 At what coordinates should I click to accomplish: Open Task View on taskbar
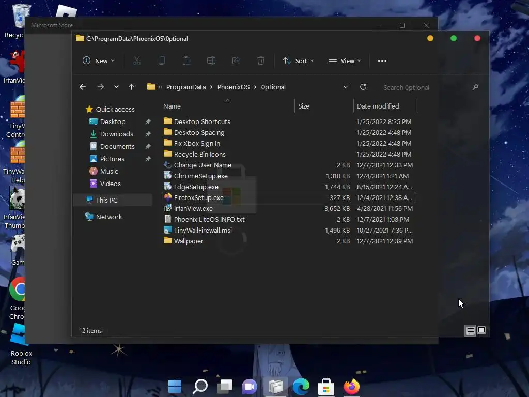pyautogui.click(x=225, y=387)
